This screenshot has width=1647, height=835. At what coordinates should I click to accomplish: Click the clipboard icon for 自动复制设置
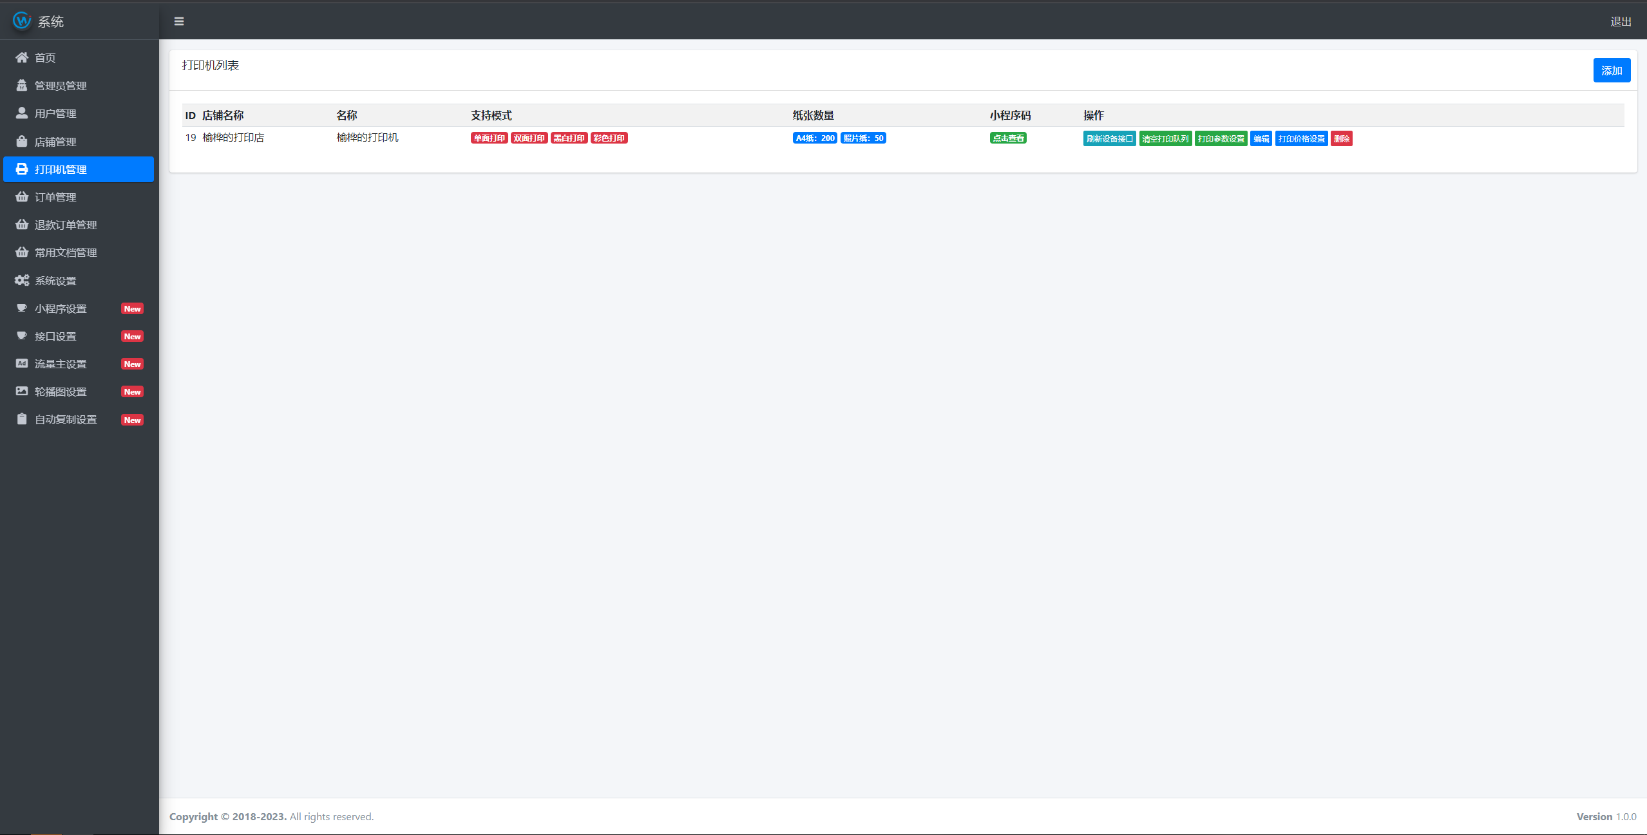[22, 418]
